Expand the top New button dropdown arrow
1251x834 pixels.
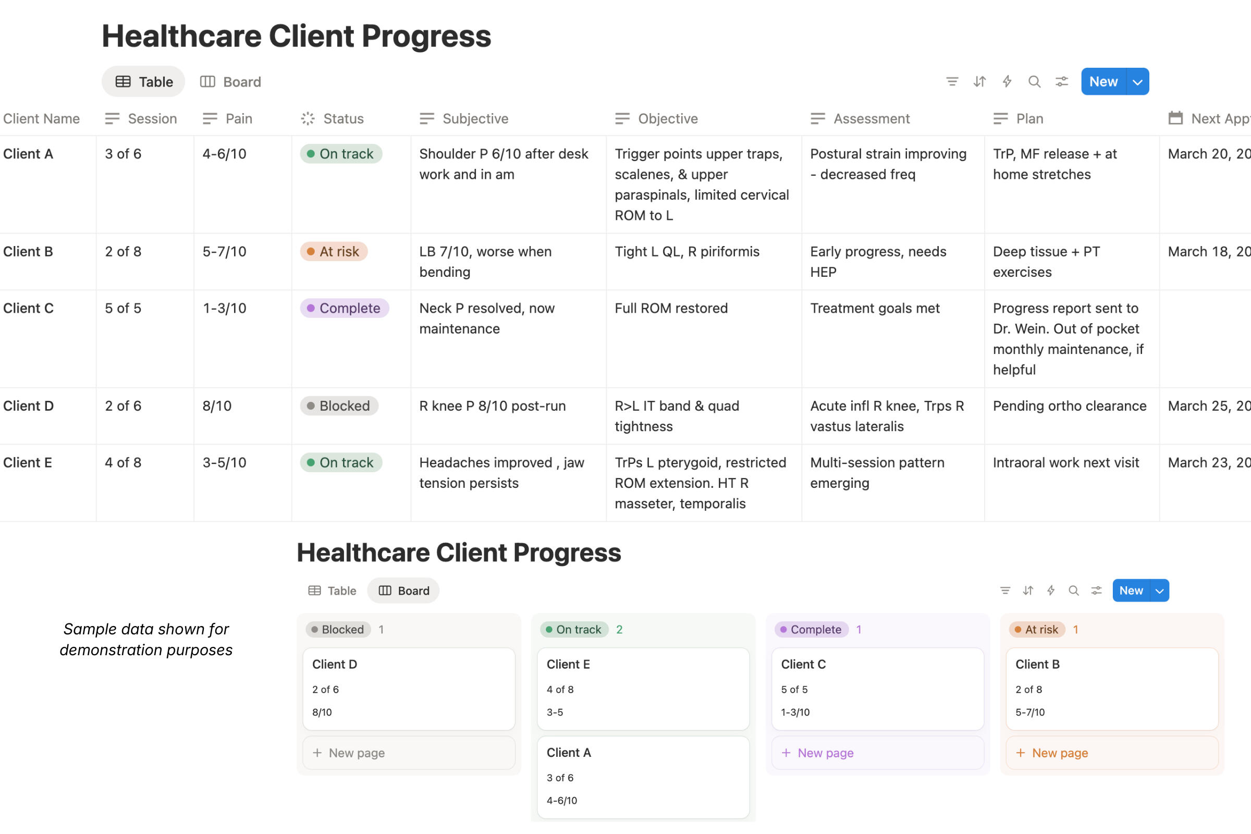pos(1137,82)
